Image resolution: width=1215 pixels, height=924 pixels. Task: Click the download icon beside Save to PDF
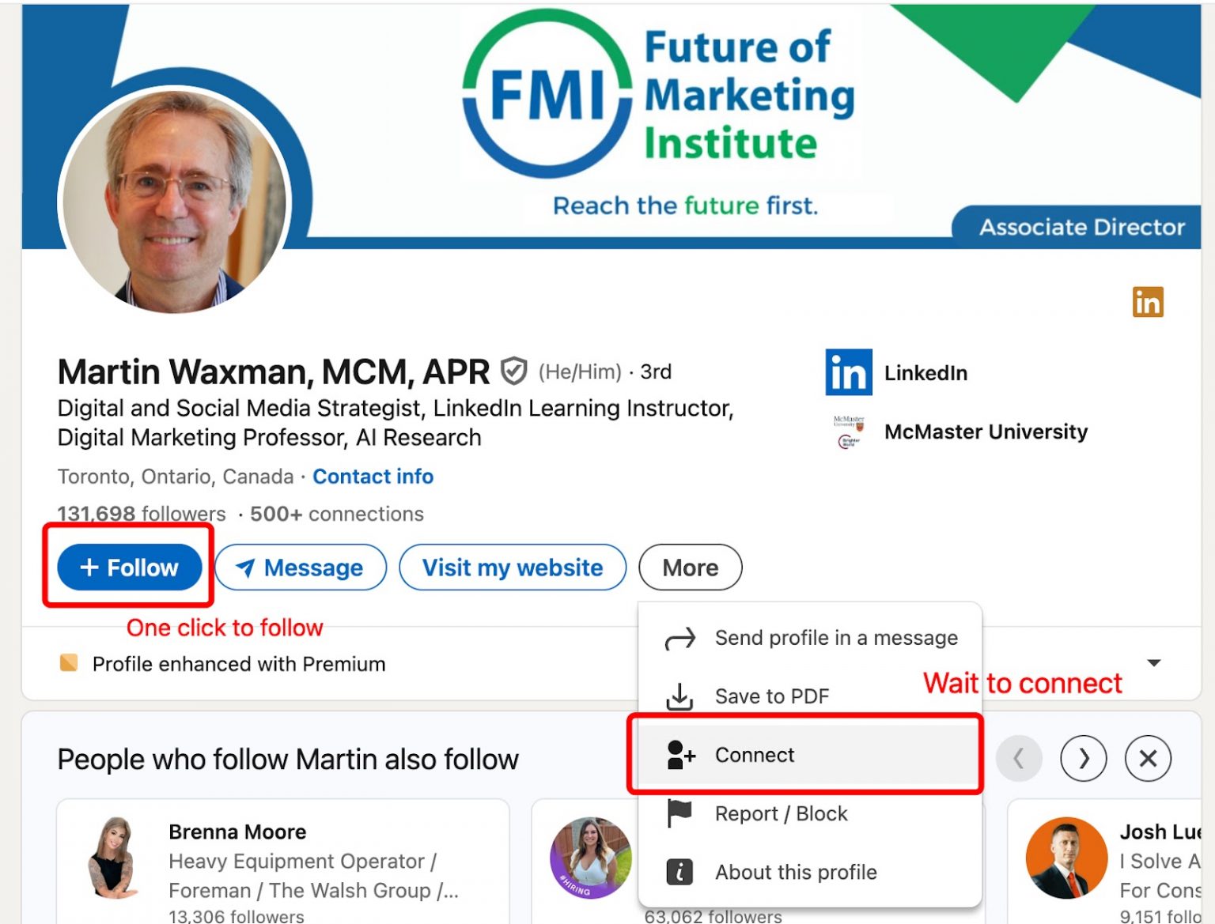(678, 696)
